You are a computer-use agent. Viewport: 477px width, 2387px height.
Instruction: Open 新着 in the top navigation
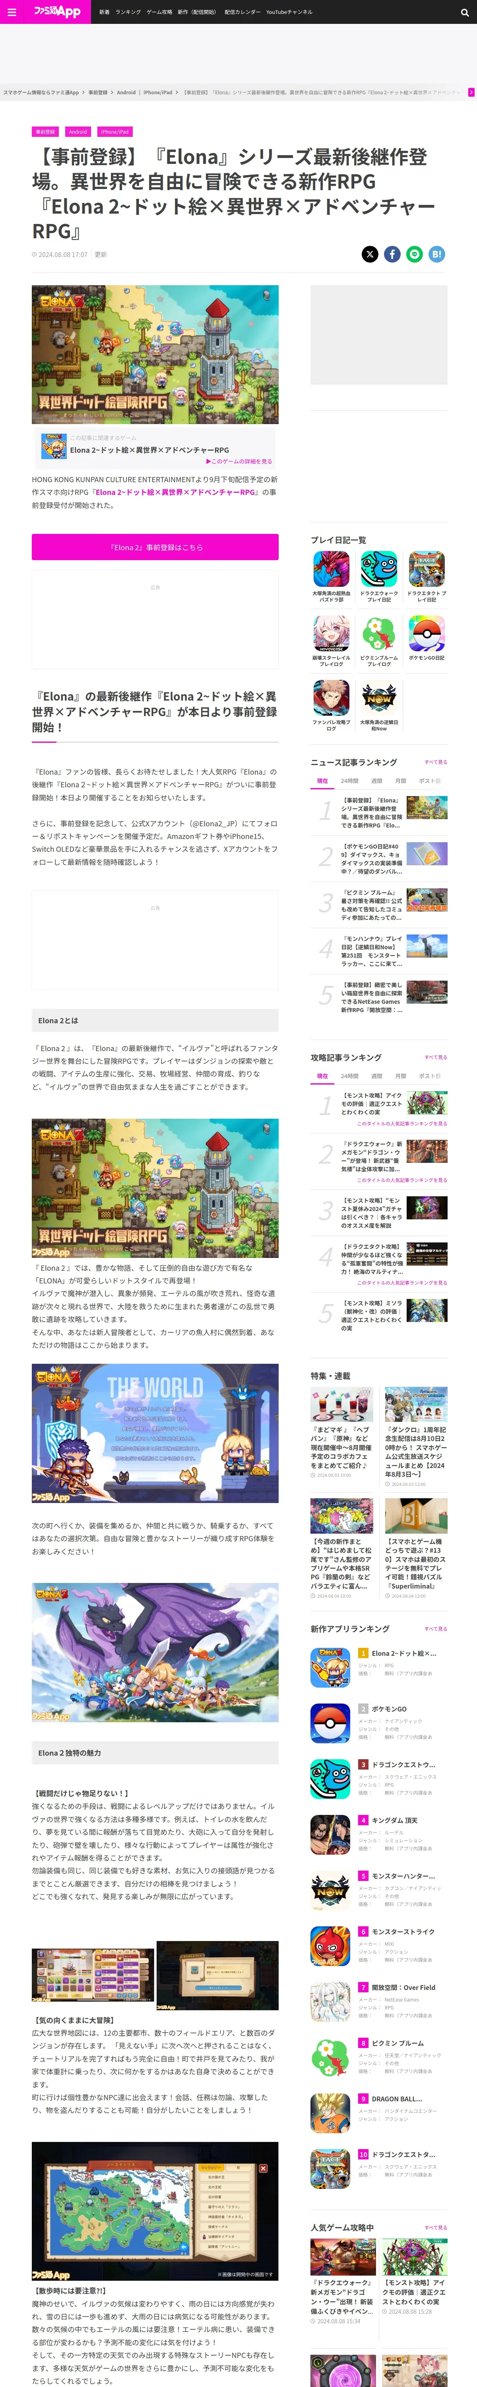pyautogui.click(x=105, y=12)
